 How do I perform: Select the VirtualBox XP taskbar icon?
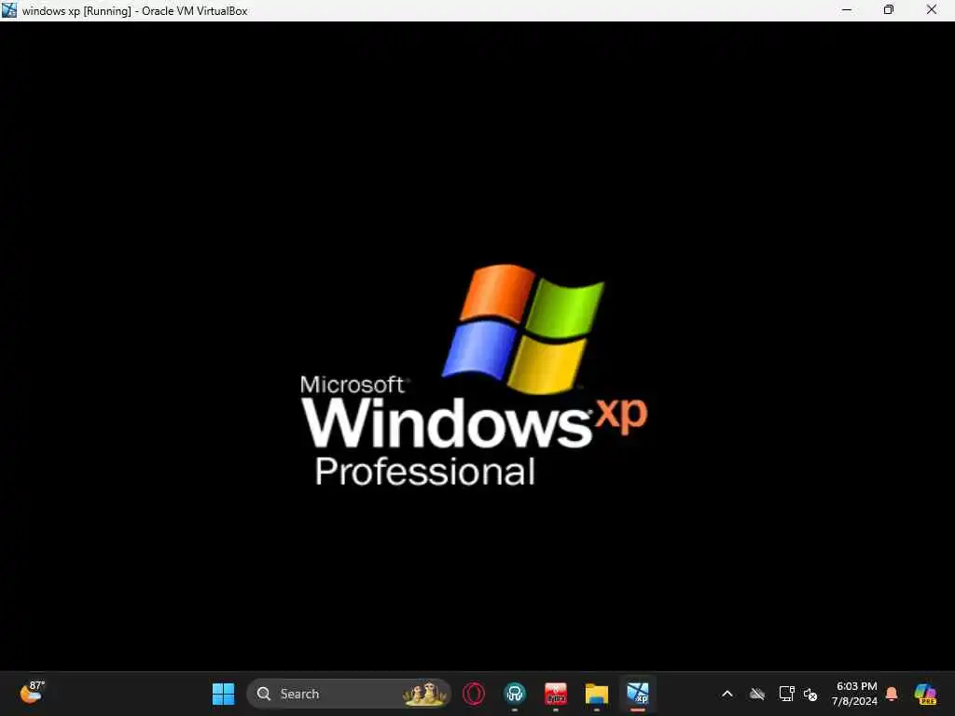(638, 694)
